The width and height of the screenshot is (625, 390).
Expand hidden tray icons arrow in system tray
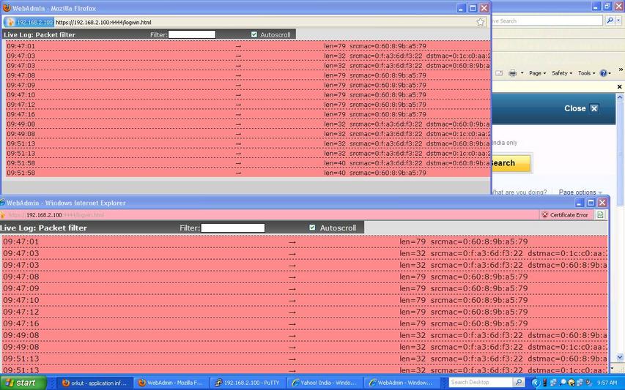pyautogui.click(x=536, y=383)
